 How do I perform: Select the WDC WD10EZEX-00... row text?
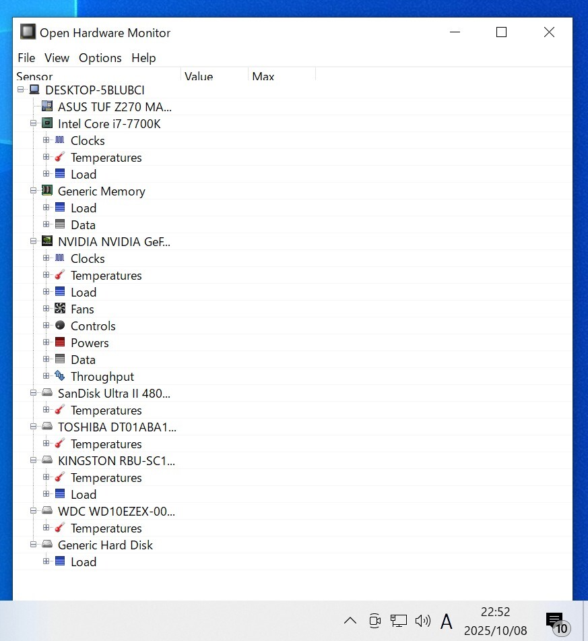(x=117, y=512)
